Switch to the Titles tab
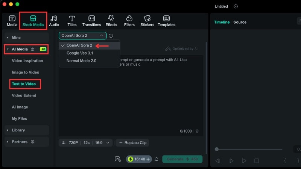The height and width of the screenshot is (169, 301). (72, 21)
